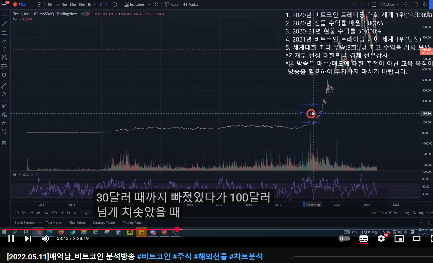
Task: Select the long position forecasting tool
Action: [4, 66]
